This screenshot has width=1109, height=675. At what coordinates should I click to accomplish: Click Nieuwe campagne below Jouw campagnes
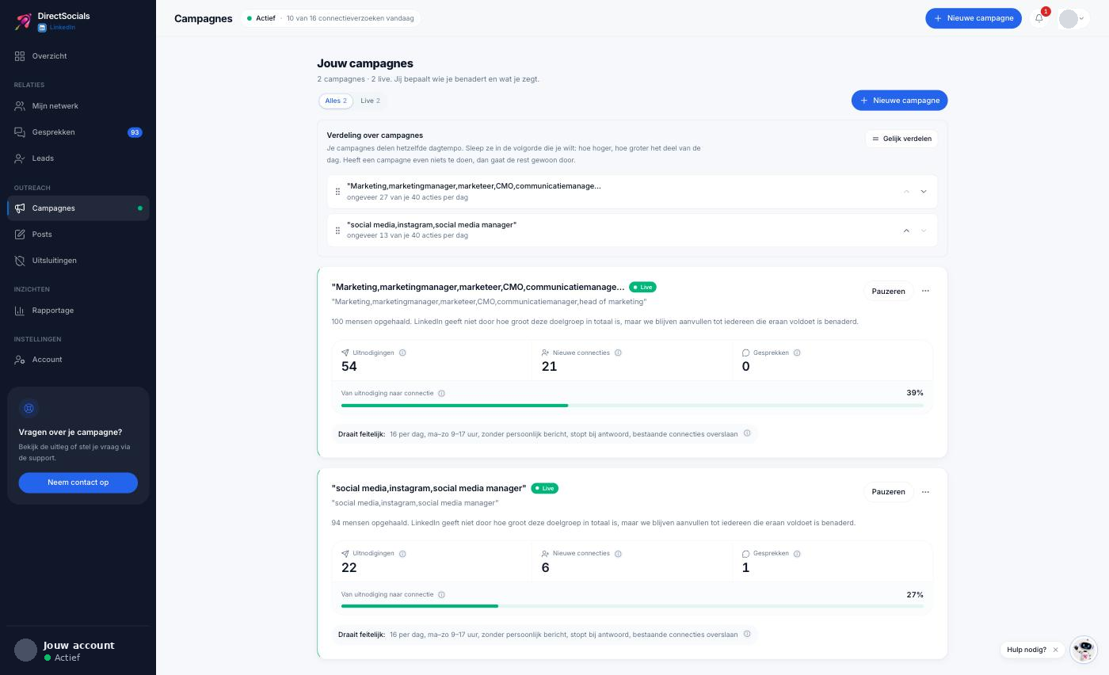[899, 101]
